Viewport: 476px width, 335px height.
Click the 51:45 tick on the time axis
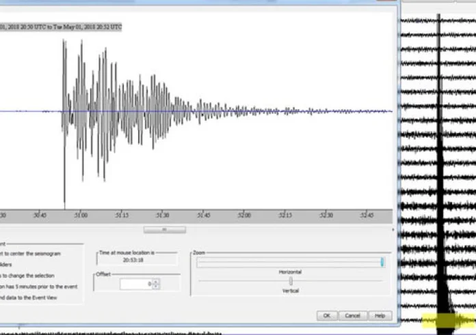click(203, 215)
